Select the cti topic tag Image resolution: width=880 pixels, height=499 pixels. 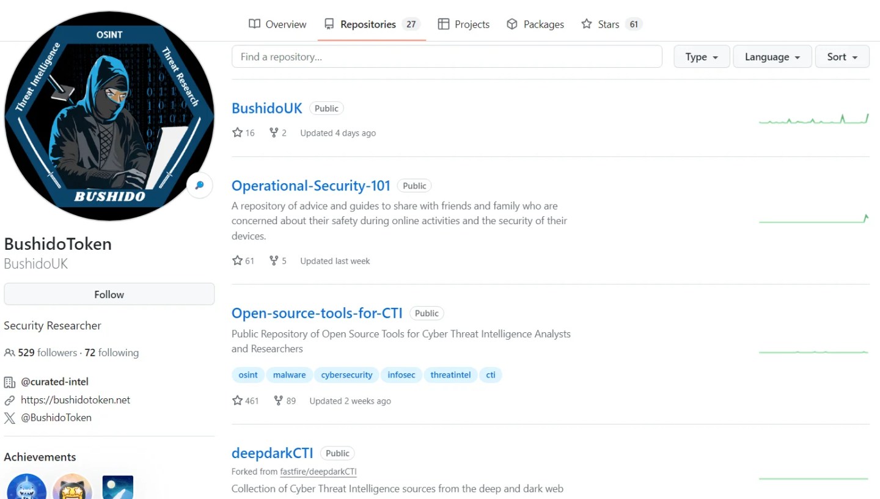(x=491, y=375)
